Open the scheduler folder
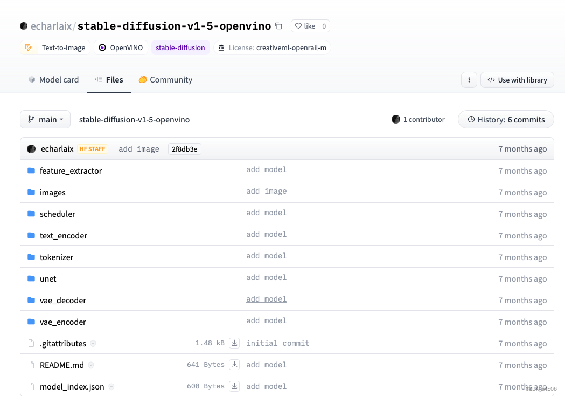This screenshot has height=396, width=565. coord(57,214)
